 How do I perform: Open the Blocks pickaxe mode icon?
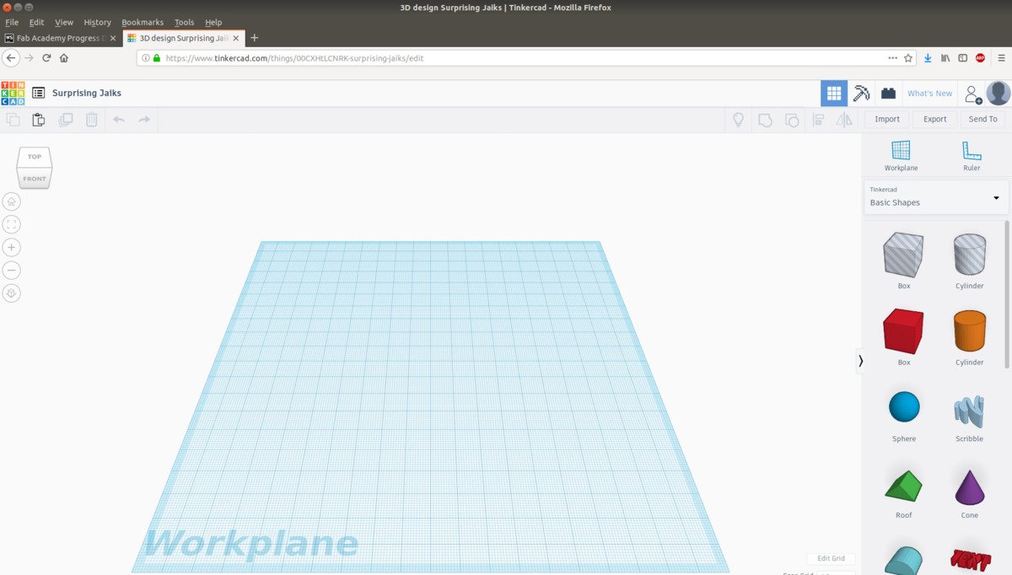(861, 94)
